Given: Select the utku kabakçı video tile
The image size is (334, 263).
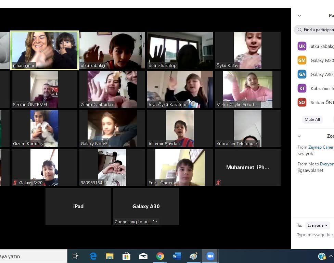Looking at the screenshot, I should 112,50.
